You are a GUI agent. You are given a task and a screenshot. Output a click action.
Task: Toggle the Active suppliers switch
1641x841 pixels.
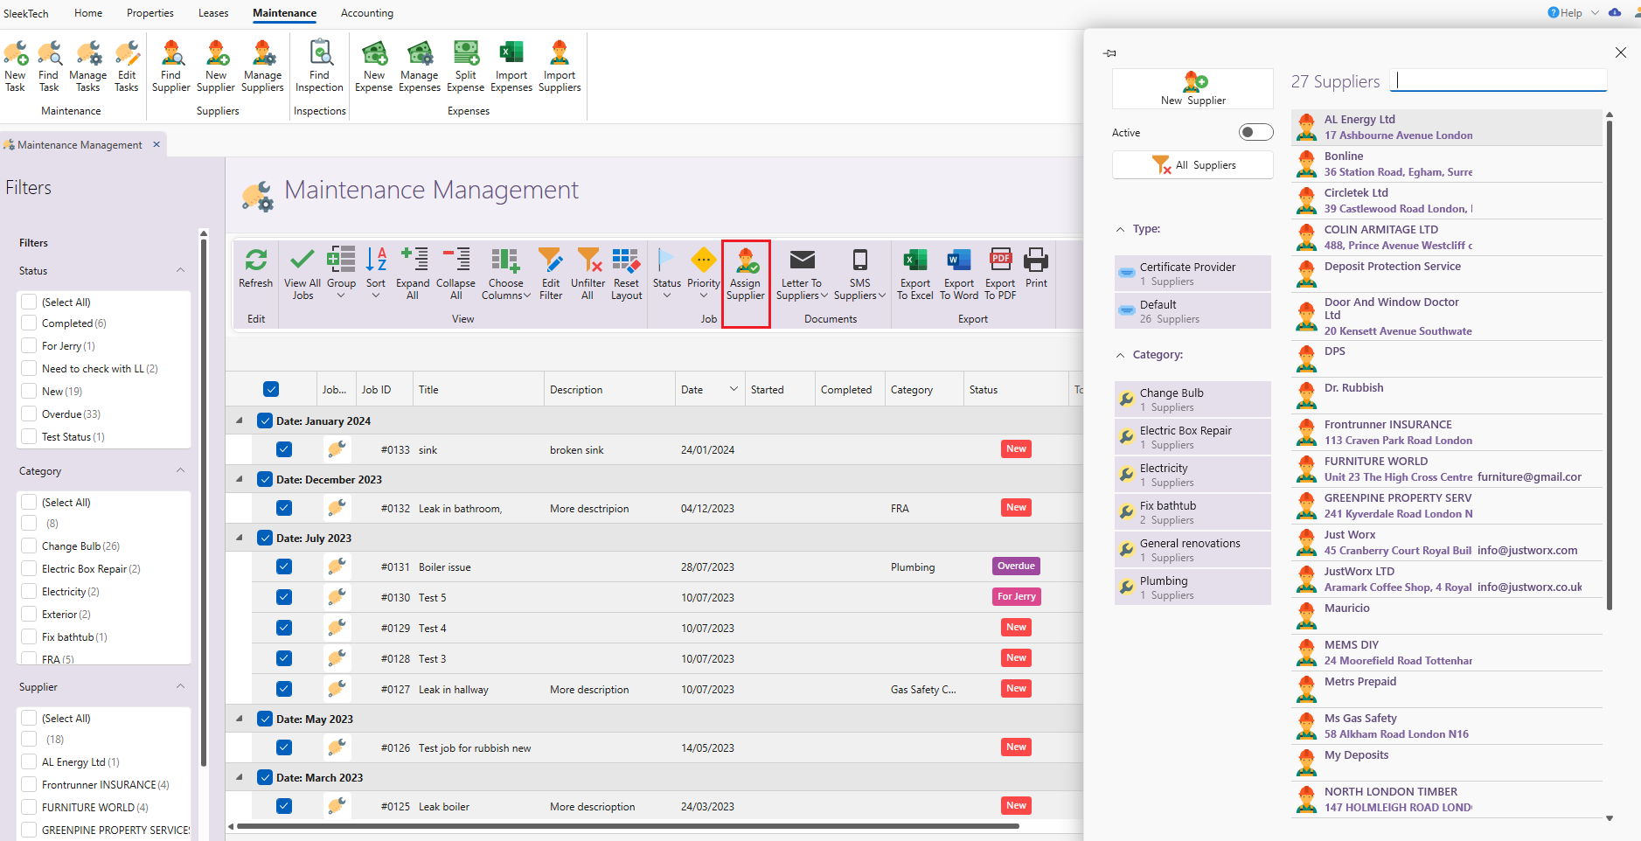coord(1255,132)
